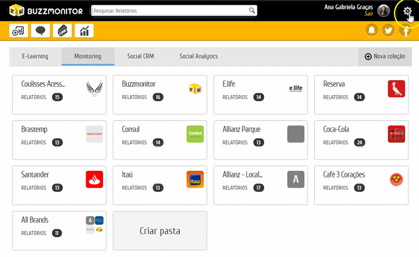Open the bar chart analytics icon

[86, 31]
